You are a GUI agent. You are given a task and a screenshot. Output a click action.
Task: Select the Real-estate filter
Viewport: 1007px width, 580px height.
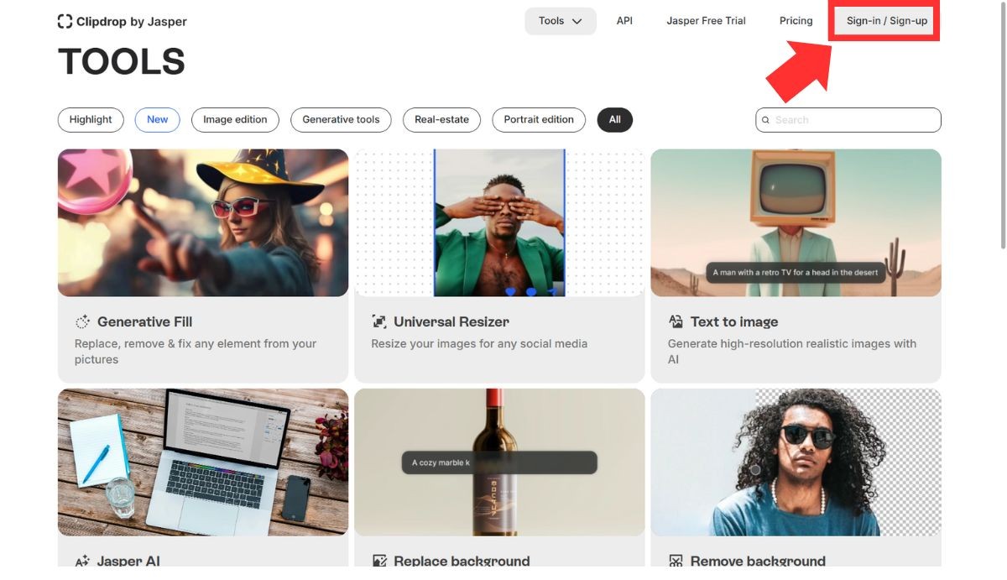(441, 119)
